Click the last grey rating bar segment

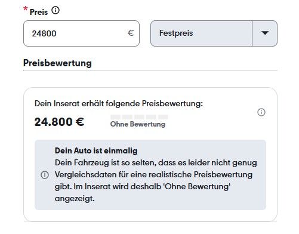[x=164, y=117]
